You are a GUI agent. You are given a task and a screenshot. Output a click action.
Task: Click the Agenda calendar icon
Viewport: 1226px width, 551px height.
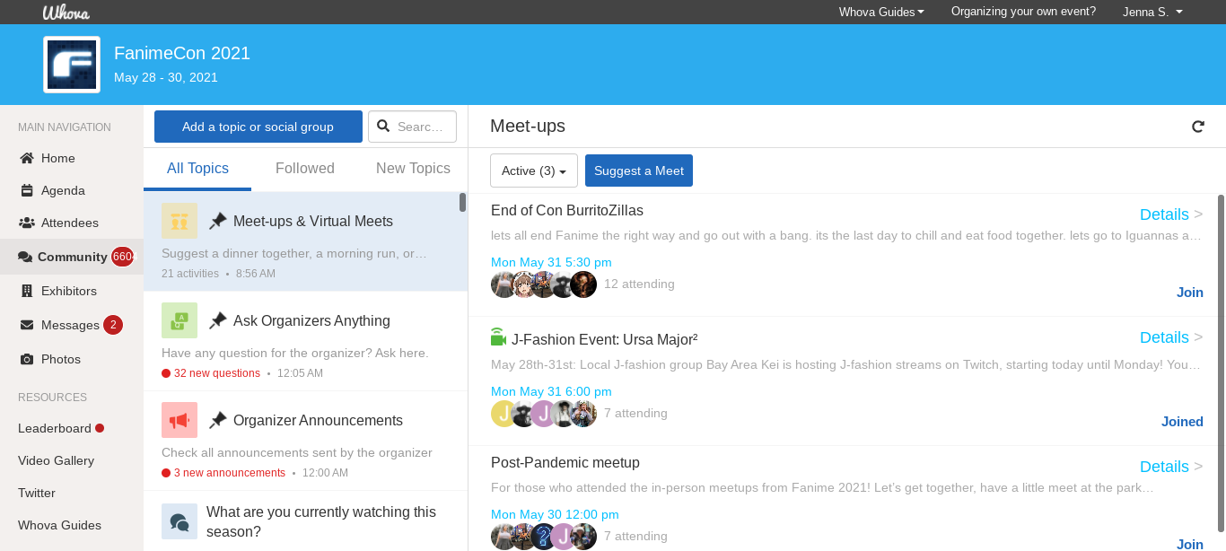click(x=27, y=190)
